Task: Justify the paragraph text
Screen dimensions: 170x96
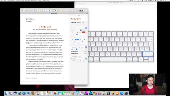Action: click(84, 39)
